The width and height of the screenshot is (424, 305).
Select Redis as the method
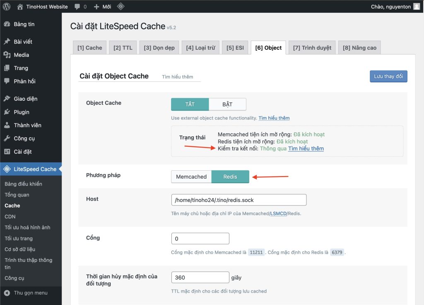point(230,177)
